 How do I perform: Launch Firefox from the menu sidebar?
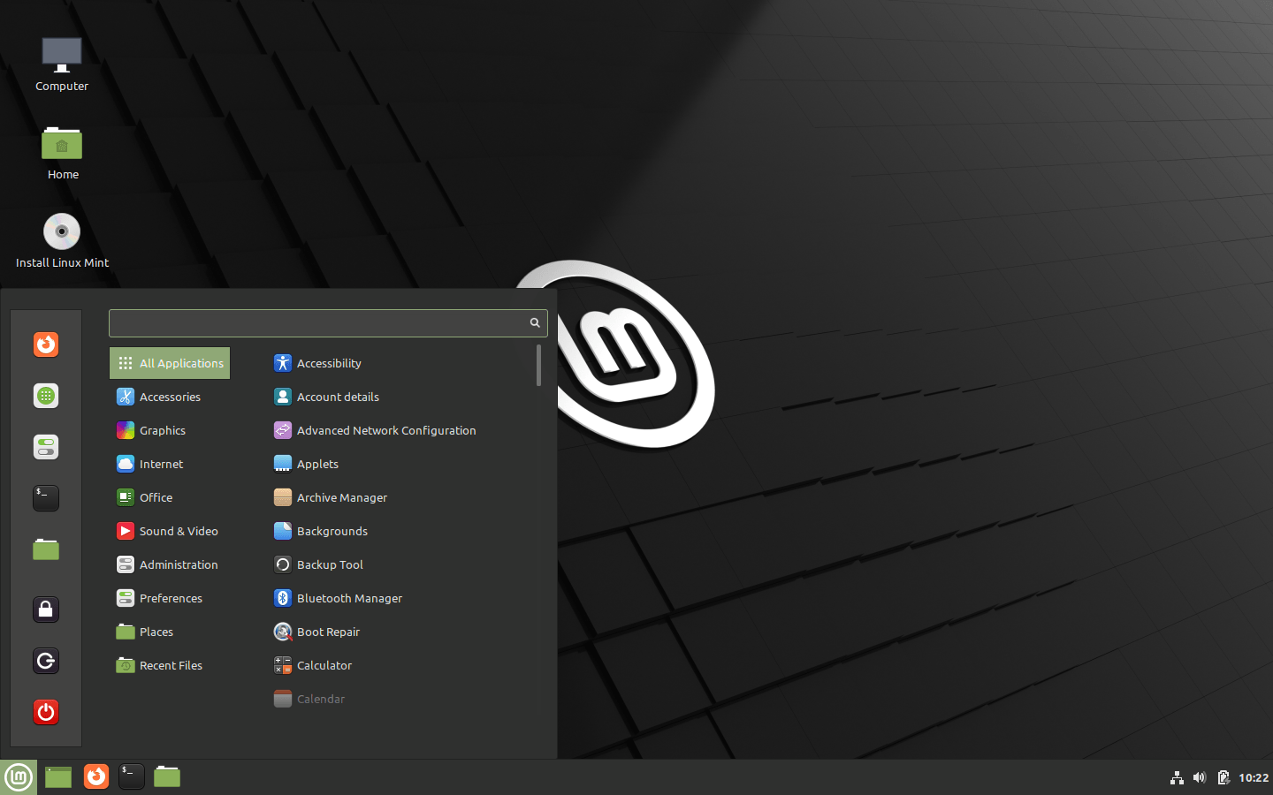[x=46, y=344]
